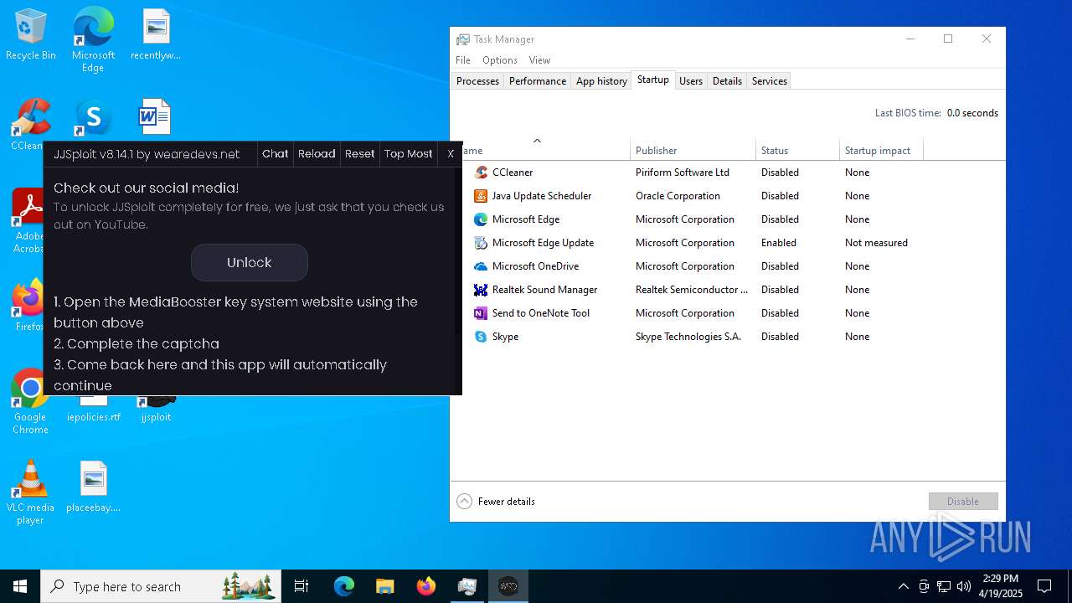
Task: Select the CCleaner desktop shortcut
Action: coord(28,124)
